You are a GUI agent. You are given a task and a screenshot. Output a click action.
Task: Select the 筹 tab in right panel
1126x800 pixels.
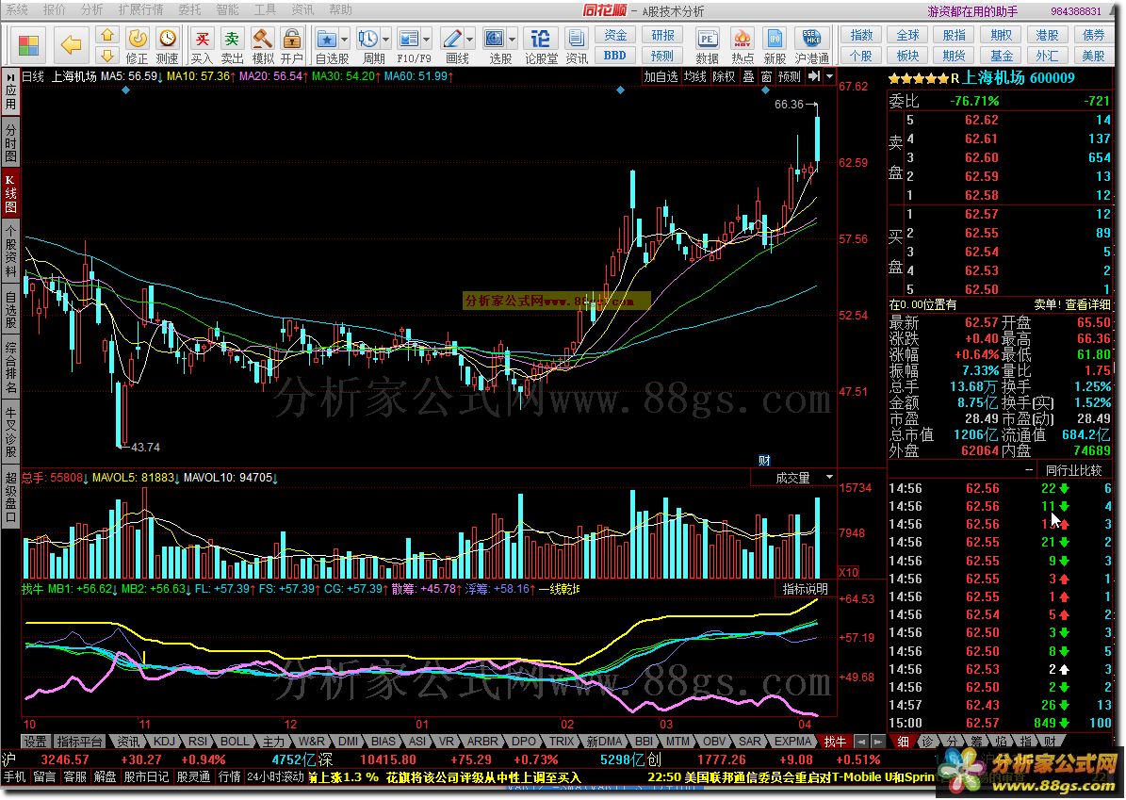pyautogui.click(x=974, y=742)
